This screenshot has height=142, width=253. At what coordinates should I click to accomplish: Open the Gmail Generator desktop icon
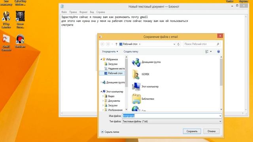[6, 43]
